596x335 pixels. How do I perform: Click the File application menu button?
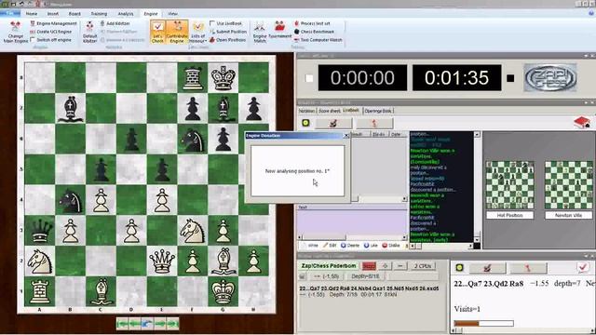point(10,13)
